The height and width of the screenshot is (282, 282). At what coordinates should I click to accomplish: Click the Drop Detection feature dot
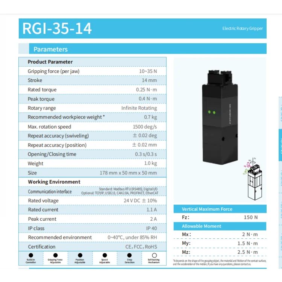129,255
